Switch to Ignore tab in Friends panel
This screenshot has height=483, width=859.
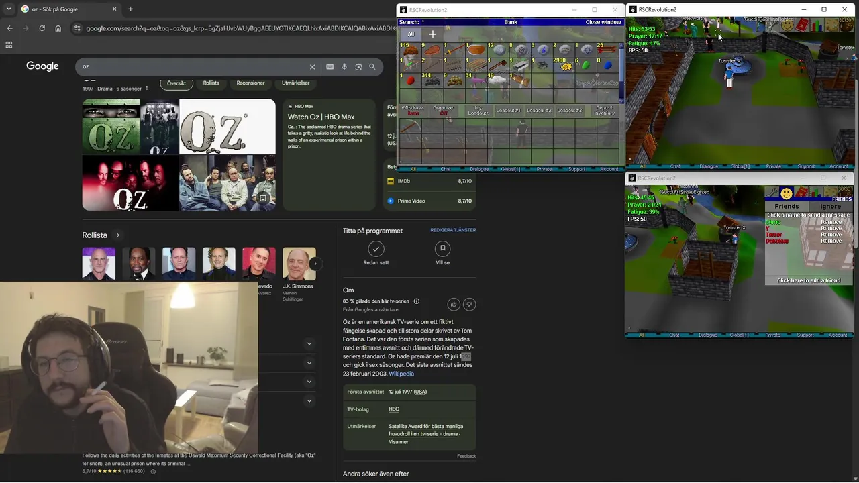(830, 207)
